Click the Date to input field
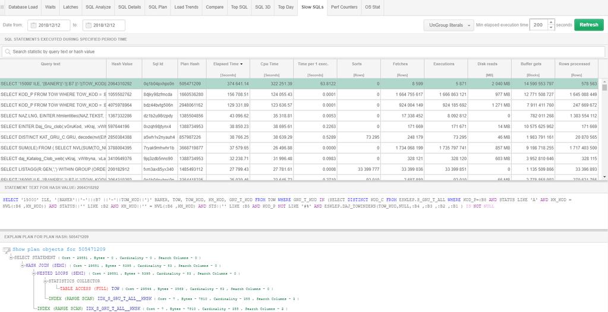 104,25
